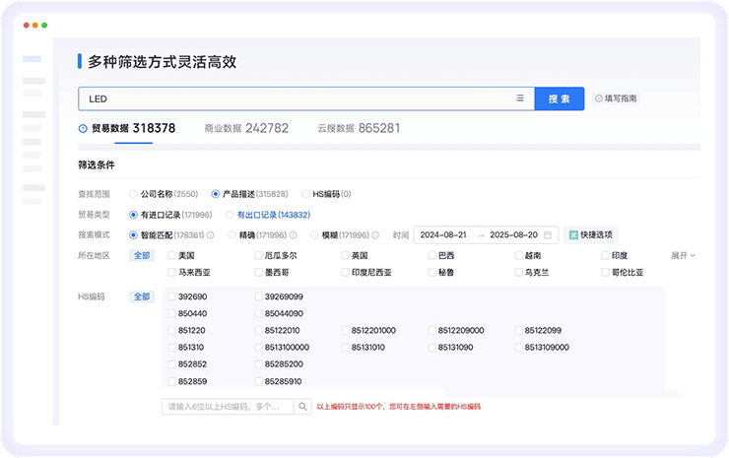The height and width of the screenshot is (458, 729).
Task: Open the start date 2024-08-21 picker
Action: pos(444,235)
